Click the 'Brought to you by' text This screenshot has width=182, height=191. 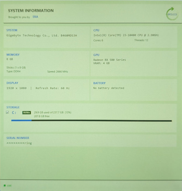point(19,17)
